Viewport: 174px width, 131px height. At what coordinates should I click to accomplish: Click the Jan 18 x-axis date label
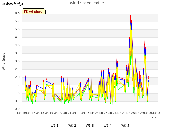click(x=40, y=113)
